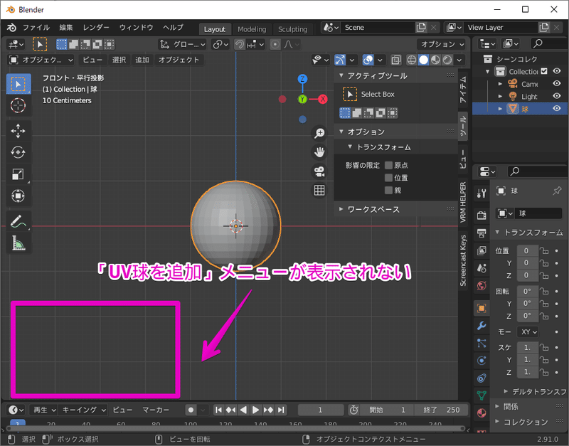The width and height of the screenshot is (569, 446).
Task: Expand the 関係 panel in properties
Action: point(506,407)
